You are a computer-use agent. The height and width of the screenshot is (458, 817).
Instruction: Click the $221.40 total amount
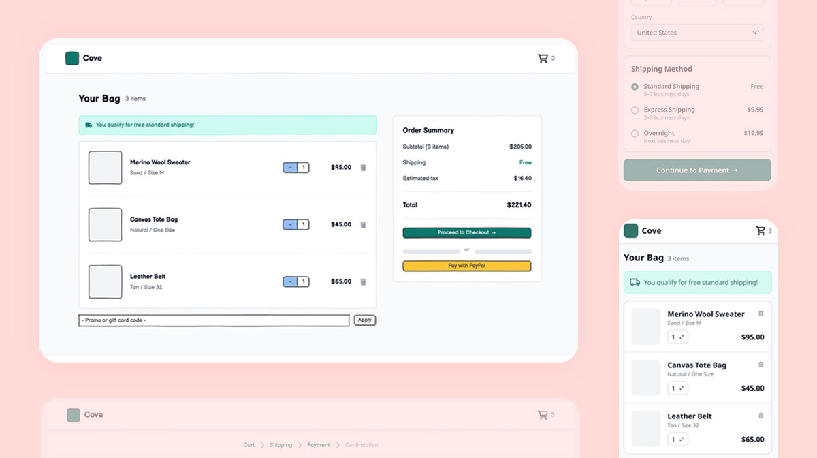519,205
